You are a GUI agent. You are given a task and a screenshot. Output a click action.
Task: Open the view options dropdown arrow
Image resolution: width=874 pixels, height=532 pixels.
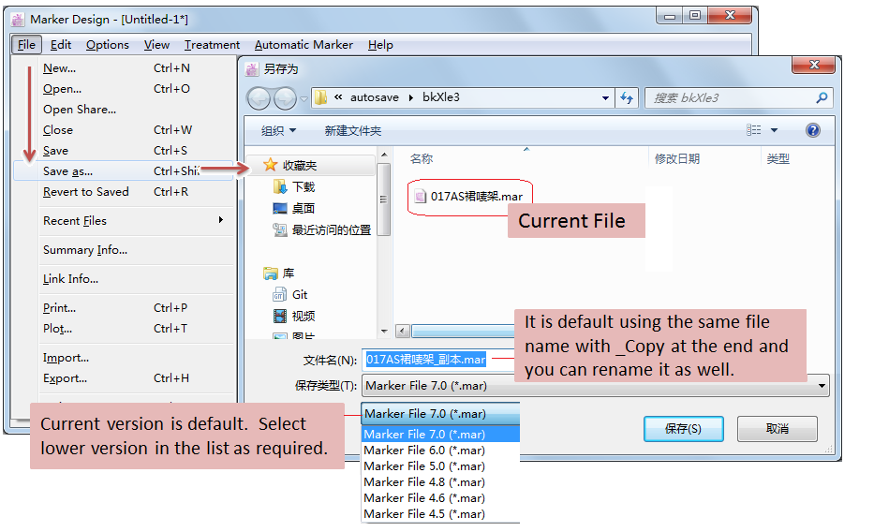[774, 131]
